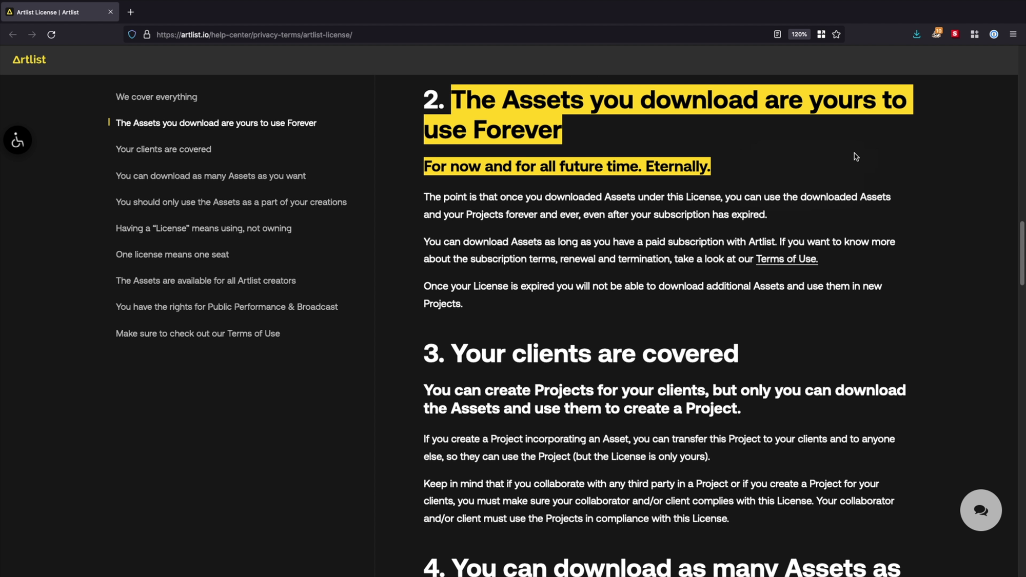Bookmark this page with the star icon
Screen dimensions: 1026x577
pyautogui.click(x=836, y=34)
